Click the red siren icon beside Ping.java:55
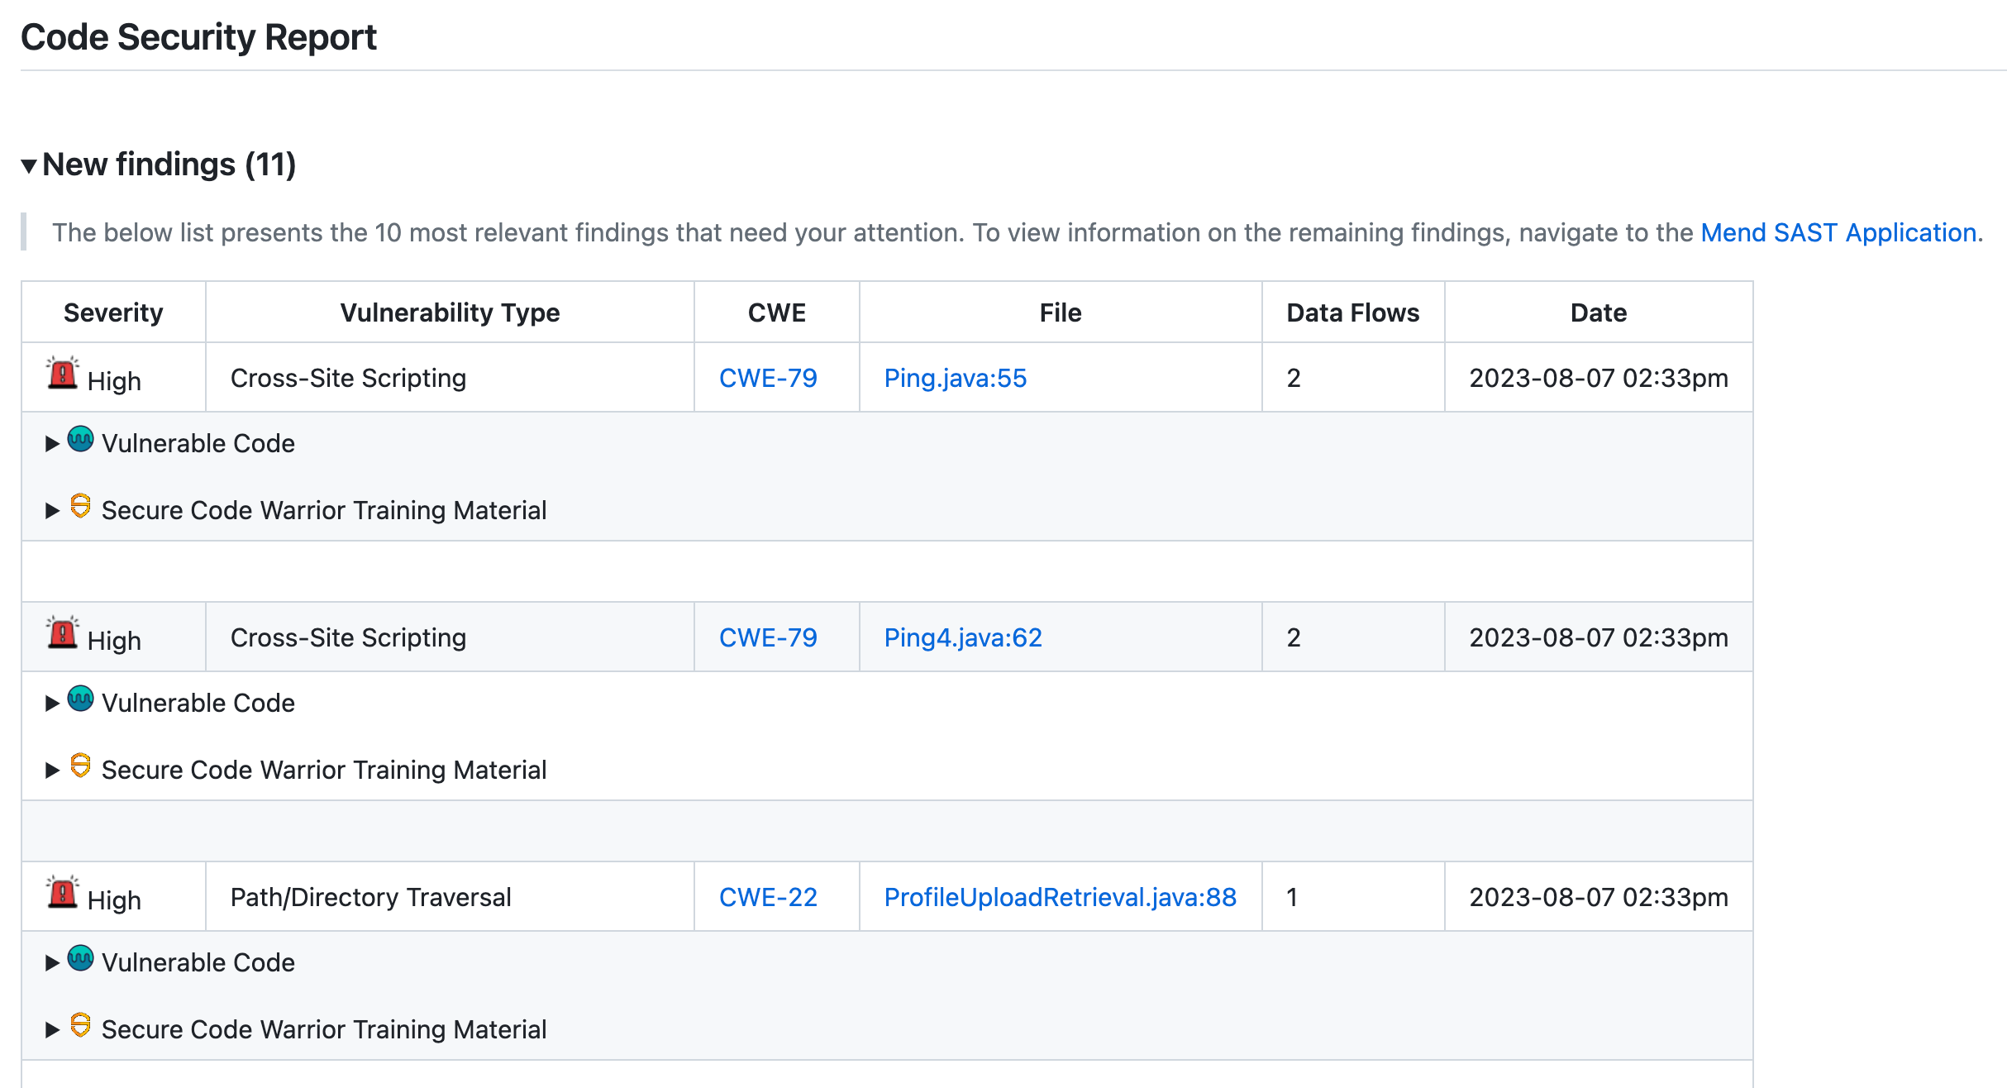The height and width of the screenshot is (1088, 2007). tap(62, 374)
